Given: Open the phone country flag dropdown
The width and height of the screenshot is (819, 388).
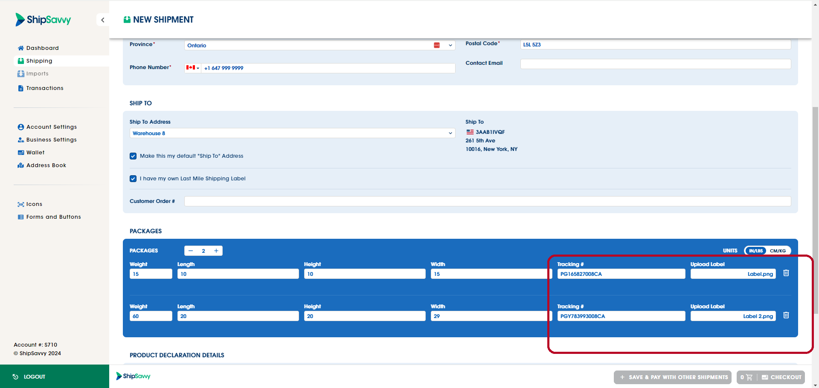Looking at the screenshot, I should 193,68.
